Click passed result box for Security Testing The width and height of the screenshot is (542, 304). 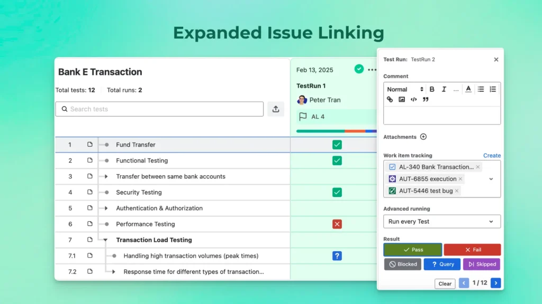click(337, 192)
